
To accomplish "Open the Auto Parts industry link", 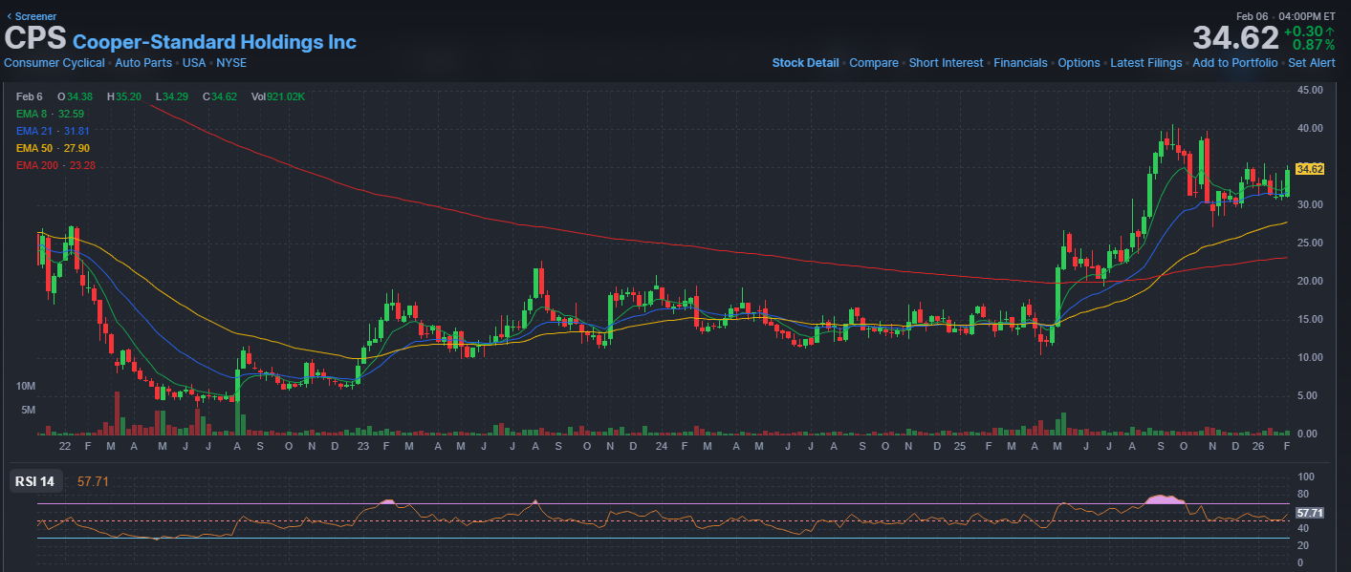I will pyautogui.click(x=143, y=63).
